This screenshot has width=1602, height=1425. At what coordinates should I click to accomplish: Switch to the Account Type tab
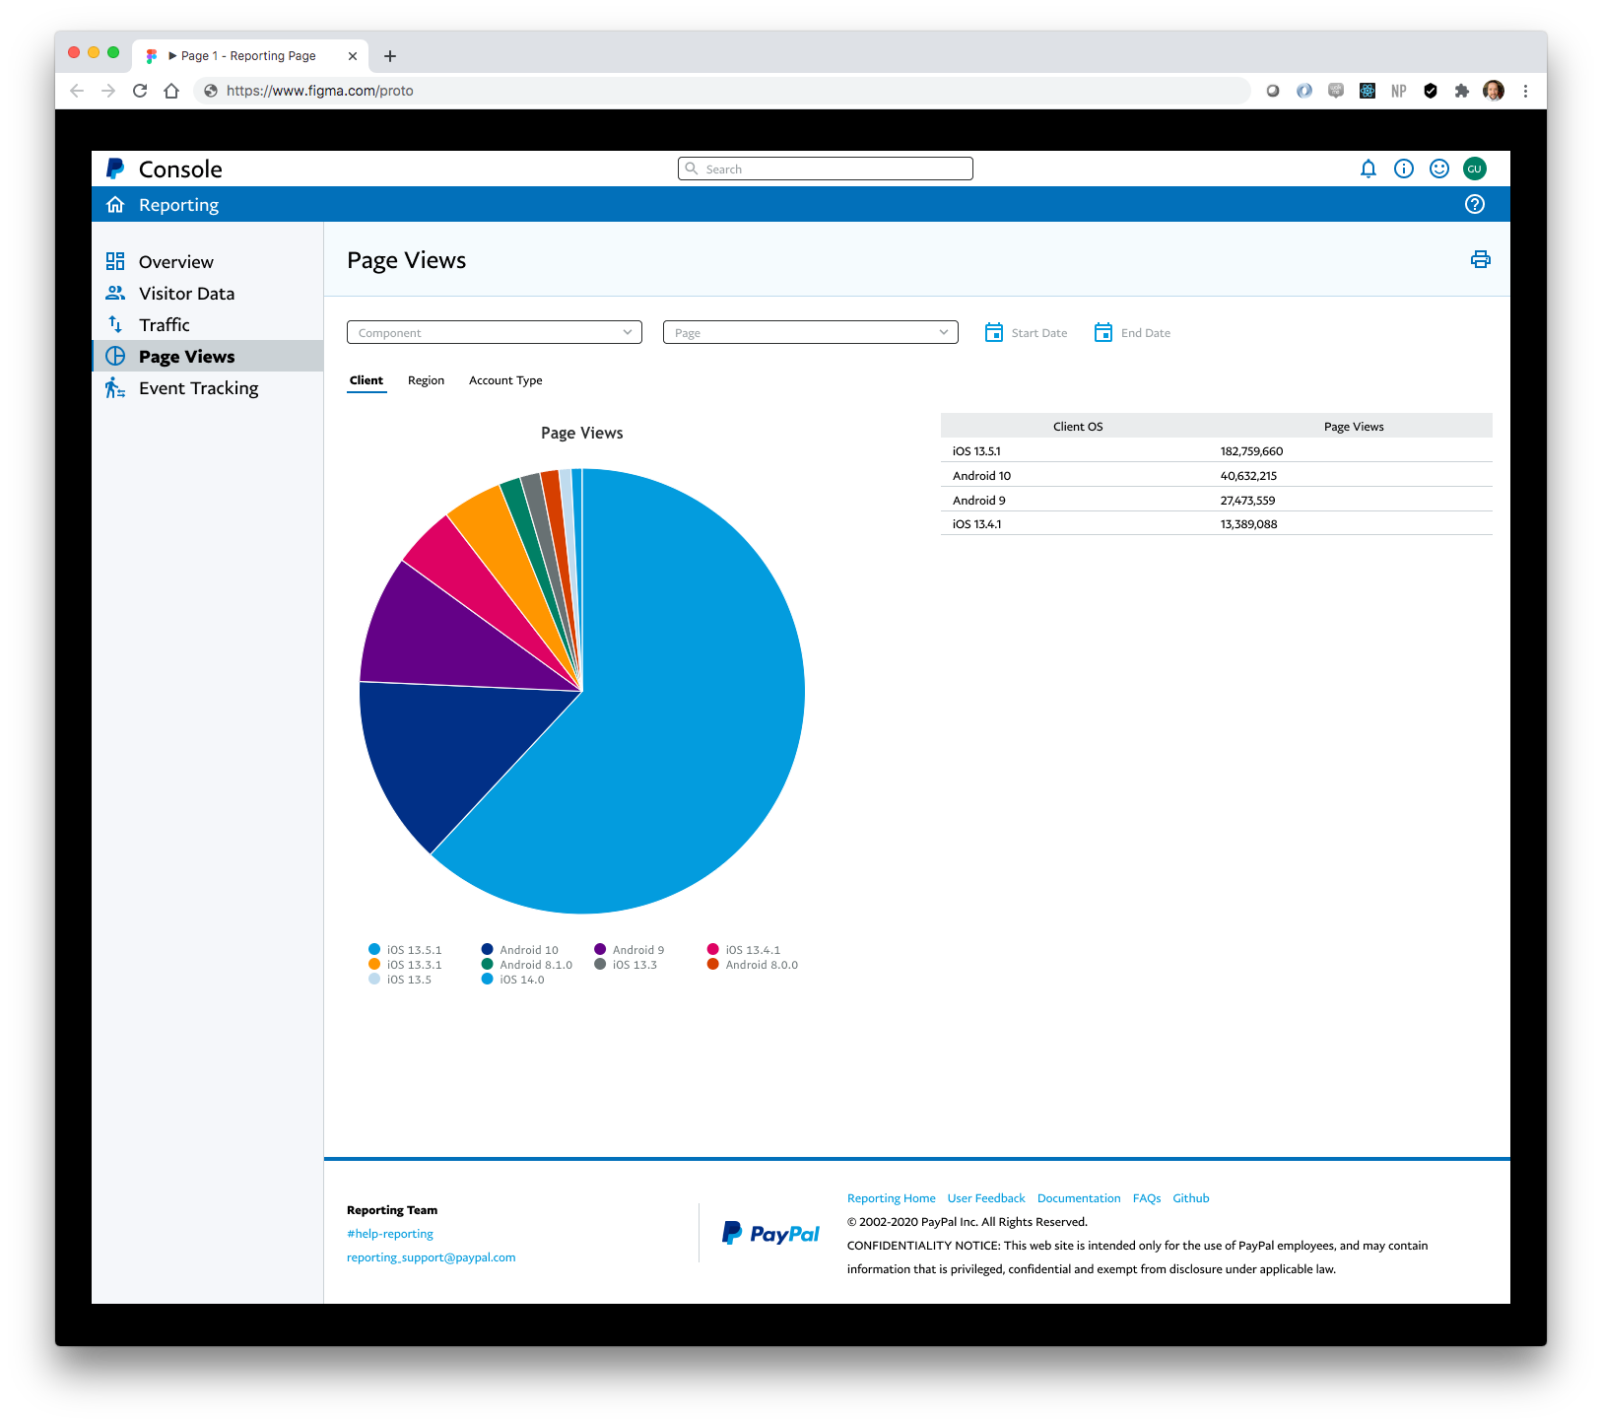tap(504, 380)
